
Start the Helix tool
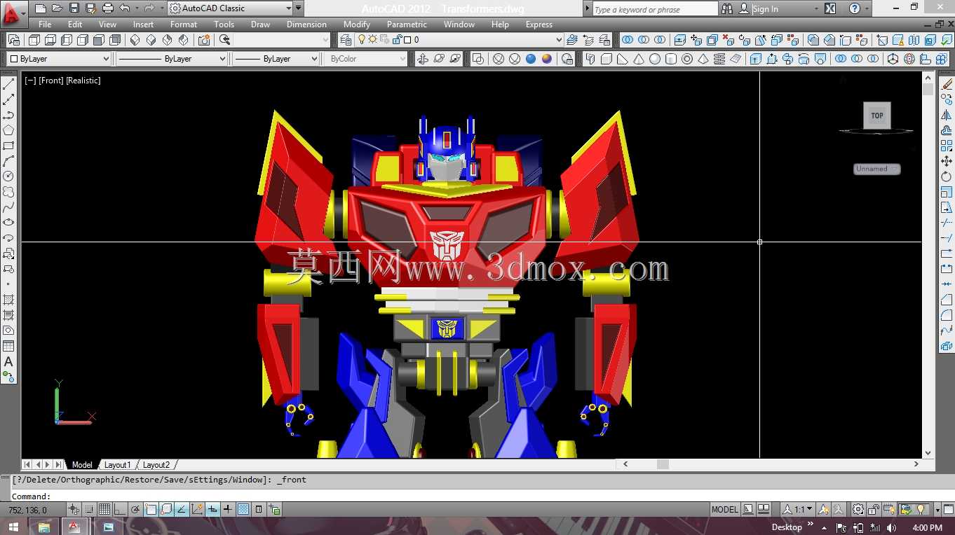coord(719,59)
